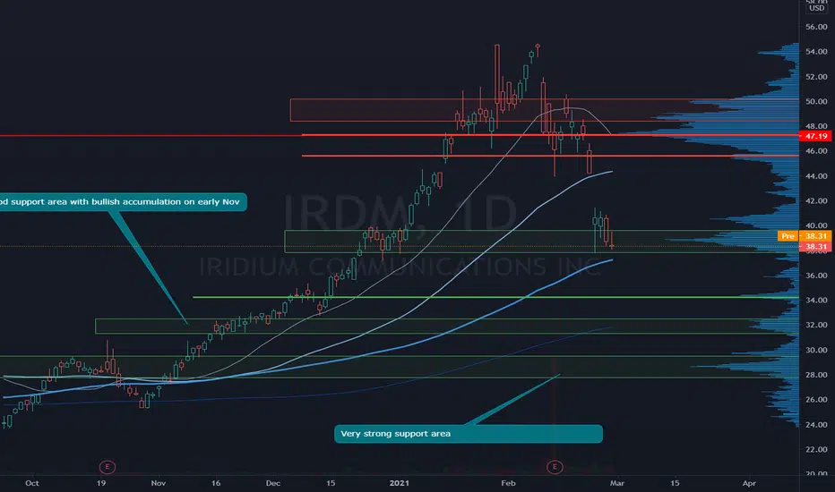Screen dimensions: 835x492
Task: Click the Feb date label on time axis
Action: point(509,483)
